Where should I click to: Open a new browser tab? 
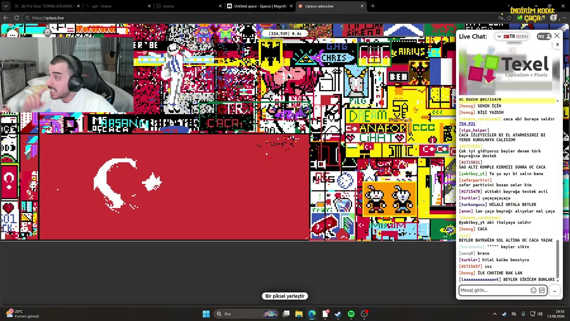pos(373,6)
